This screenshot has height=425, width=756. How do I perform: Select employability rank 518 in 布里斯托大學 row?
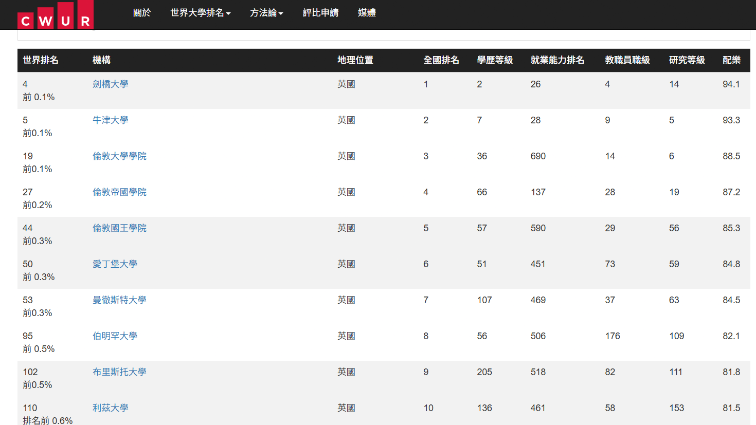(538, 372)
